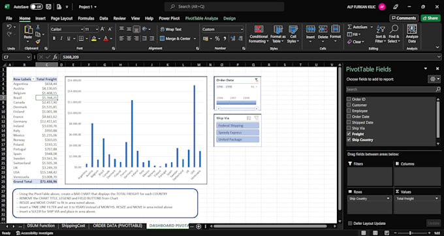Click the Wrap Text button
Viewport: 444px width, 236px height.
pyautogui.click(x=171, y=29)
